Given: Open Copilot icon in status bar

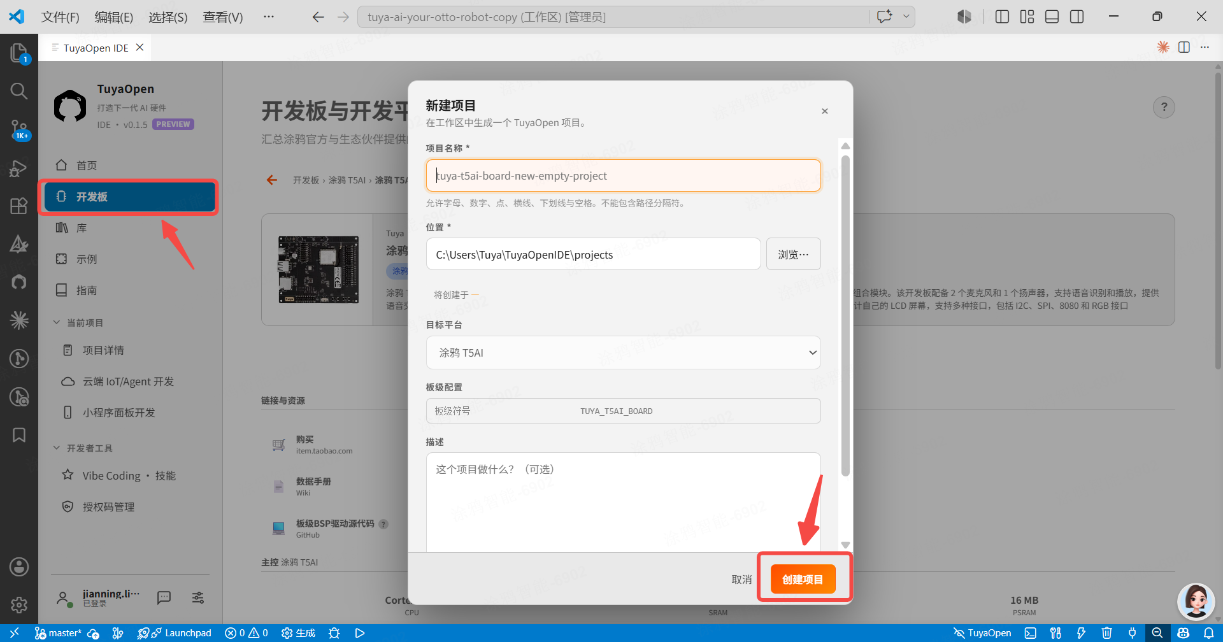Looking at the screenshot, I should (1183, 633).
